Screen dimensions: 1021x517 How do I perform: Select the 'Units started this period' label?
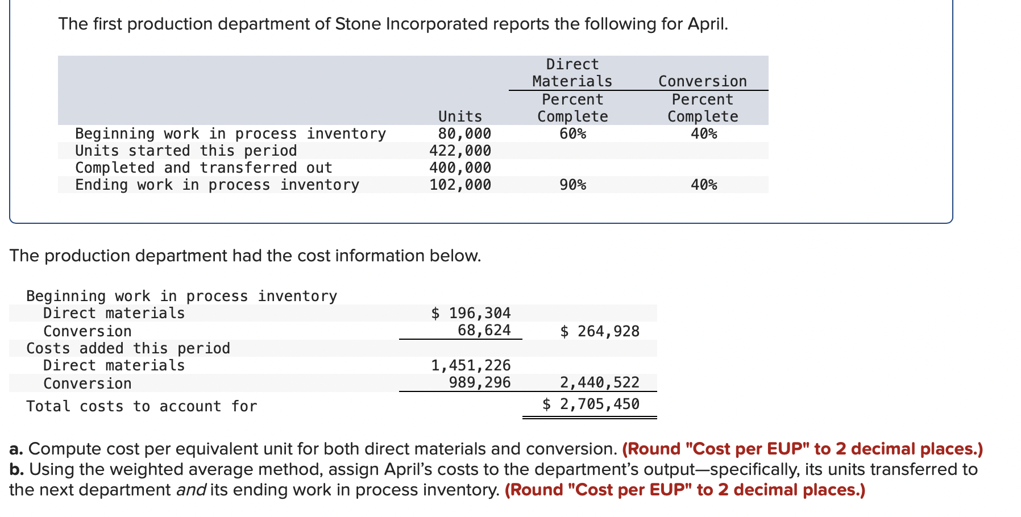[x=186, y=151]
